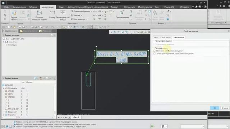Open the Файл menu
230x129 pixels.
point(6,7)
